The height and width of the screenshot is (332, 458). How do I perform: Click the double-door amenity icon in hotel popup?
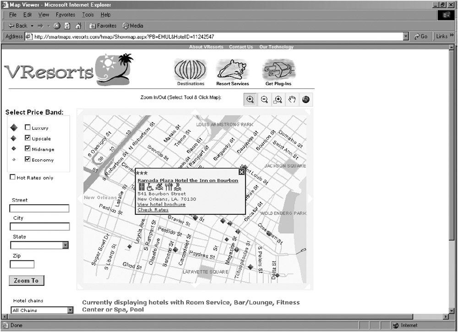coord(142,187)
